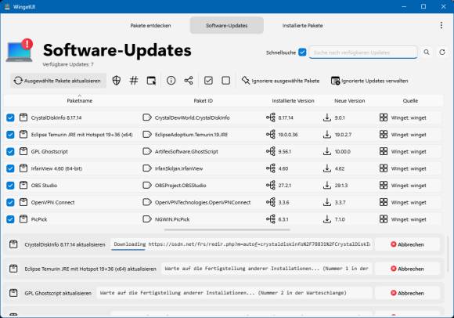Click the deselect-all empty box icon

tap(226, 81)
